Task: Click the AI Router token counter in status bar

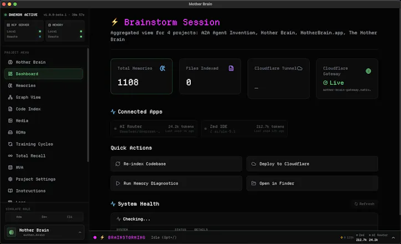Action: 378,237
